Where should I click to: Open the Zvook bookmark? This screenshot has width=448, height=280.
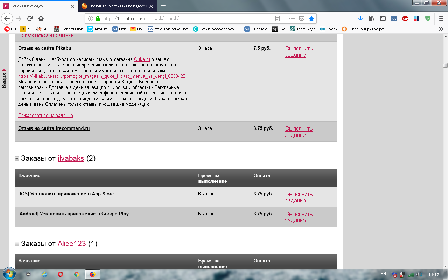point(329,29)
